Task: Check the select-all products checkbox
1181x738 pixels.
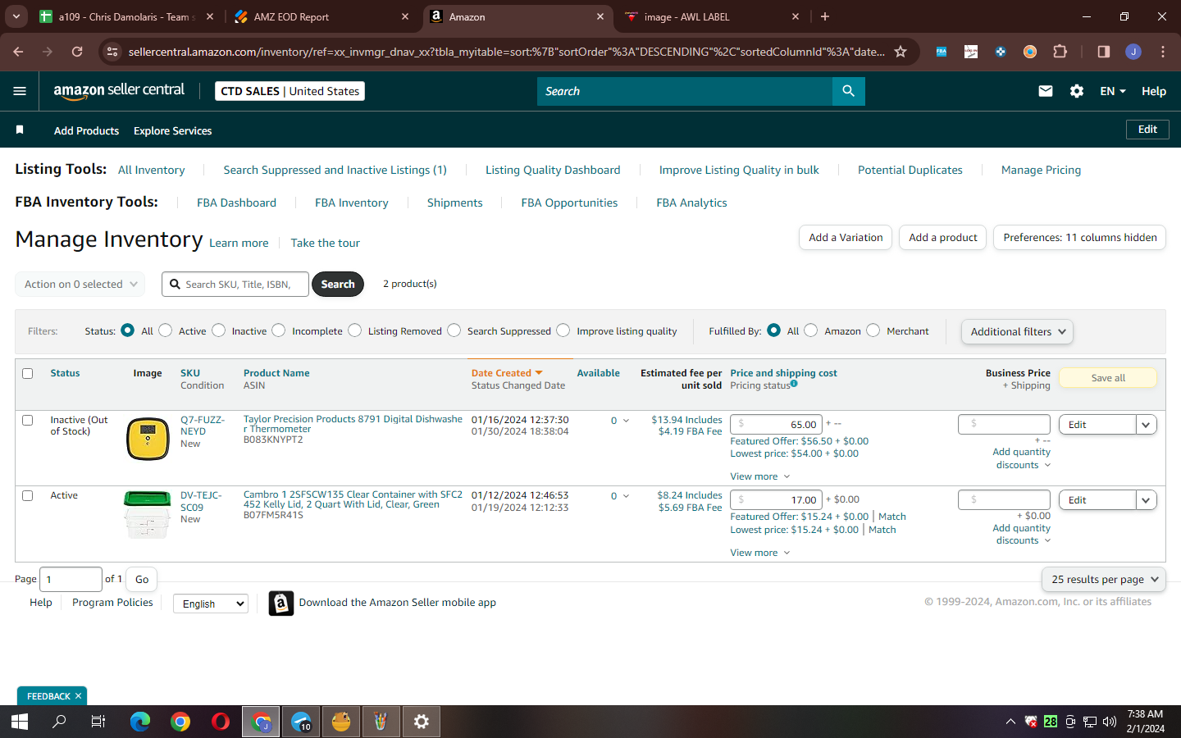Action: click(28, 374)
